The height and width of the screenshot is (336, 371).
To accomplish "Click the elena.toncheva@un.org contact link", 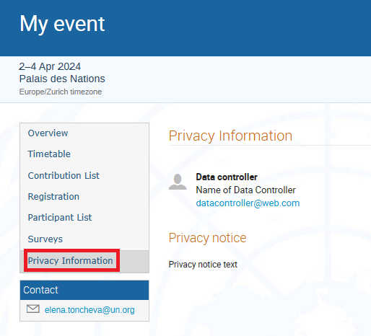I will coord(90,310).
